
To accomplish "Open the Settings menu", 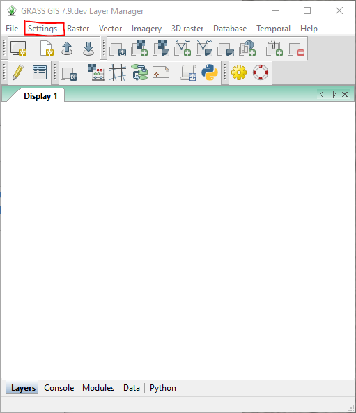I will tap(42, 29).
